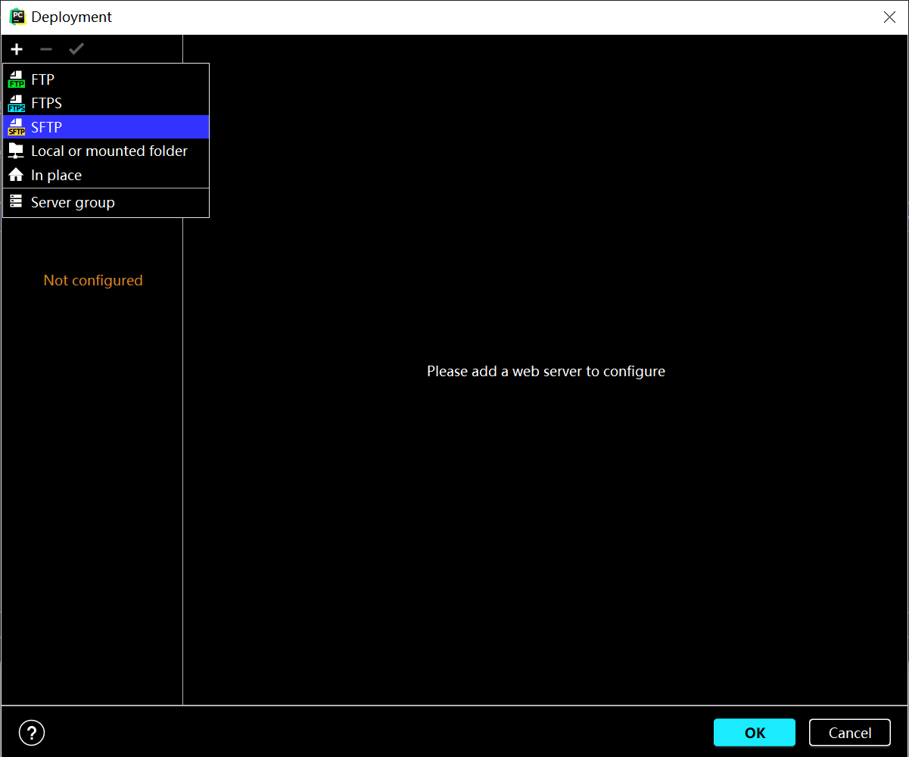Click the mounted folder icon
This screenshot has height=757, width=909.
[16, 151]
